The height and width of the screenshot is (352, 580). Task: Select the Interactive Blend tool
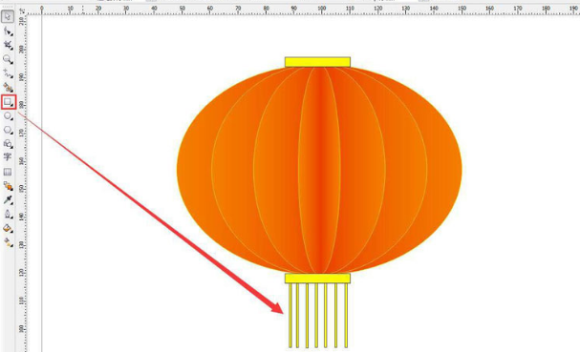8,186
